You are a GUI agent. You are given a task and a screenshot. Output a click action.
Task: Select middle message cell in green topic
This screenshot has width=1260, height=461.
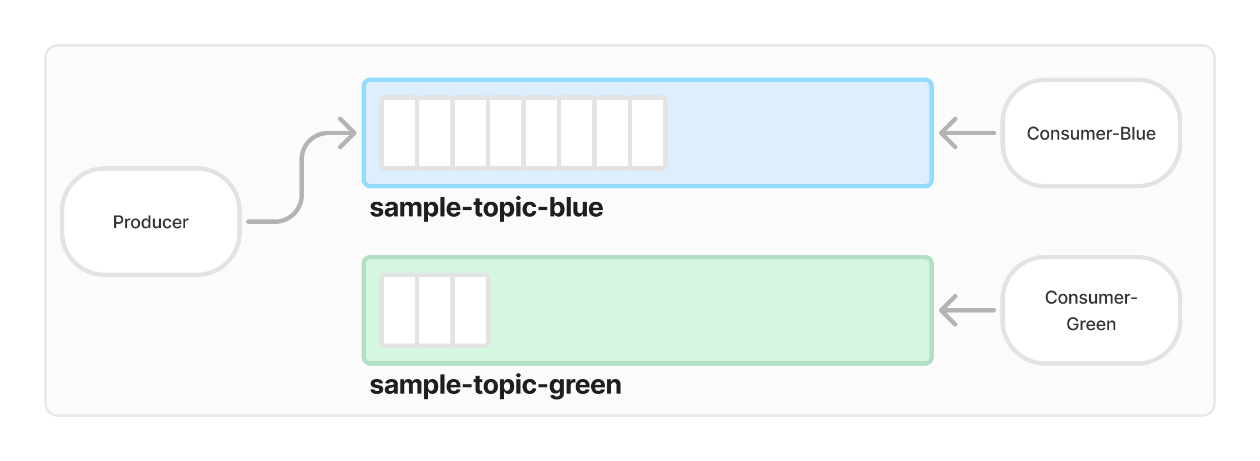(x=434, y=310)
